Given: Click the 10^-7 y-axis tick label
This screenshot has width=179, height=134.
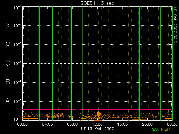Looking at the screenshot, I should (x=17, y=82).
